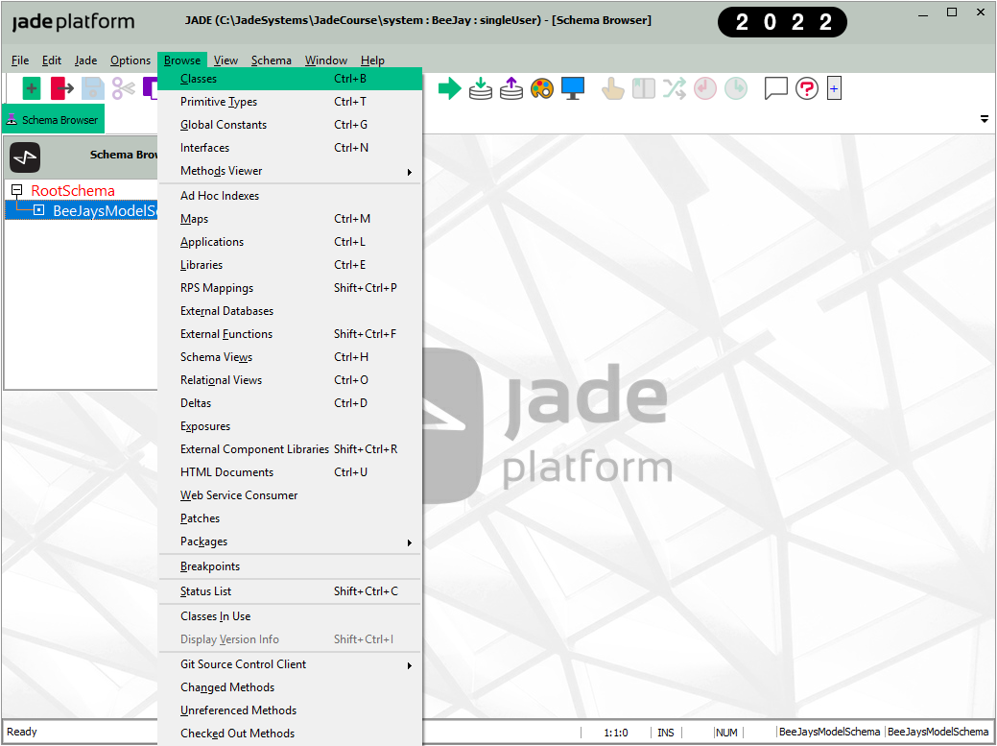Click the green plus add icon
Screen dimensions: 997x746
[32, 89]
